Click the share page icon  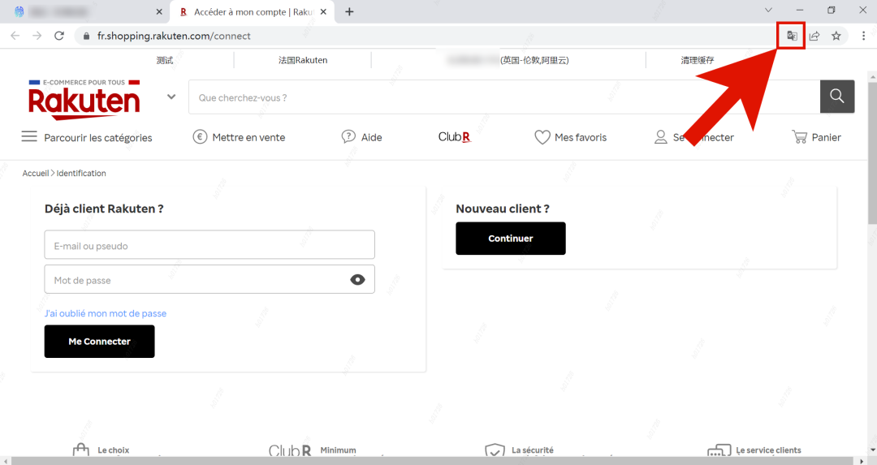[x=814, y=36]
